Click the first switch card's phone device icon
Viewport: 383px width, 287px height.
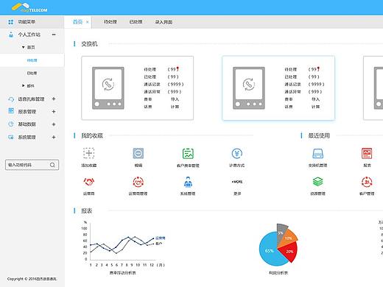tap(108, 88)
